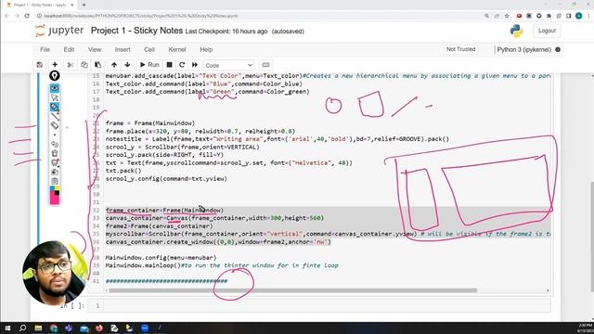Interrupt the kernel with the stop square icon
The height and width of the screenshot is (334, 594).
pos(169,65)
